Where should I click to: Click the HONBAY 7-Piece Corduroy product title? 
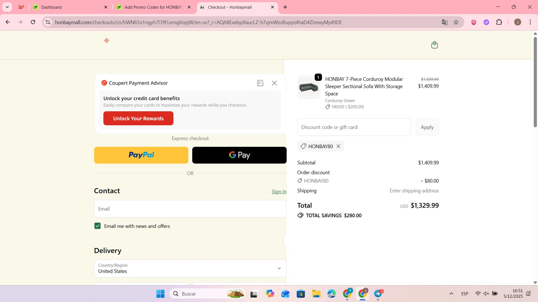click(364, 86)
